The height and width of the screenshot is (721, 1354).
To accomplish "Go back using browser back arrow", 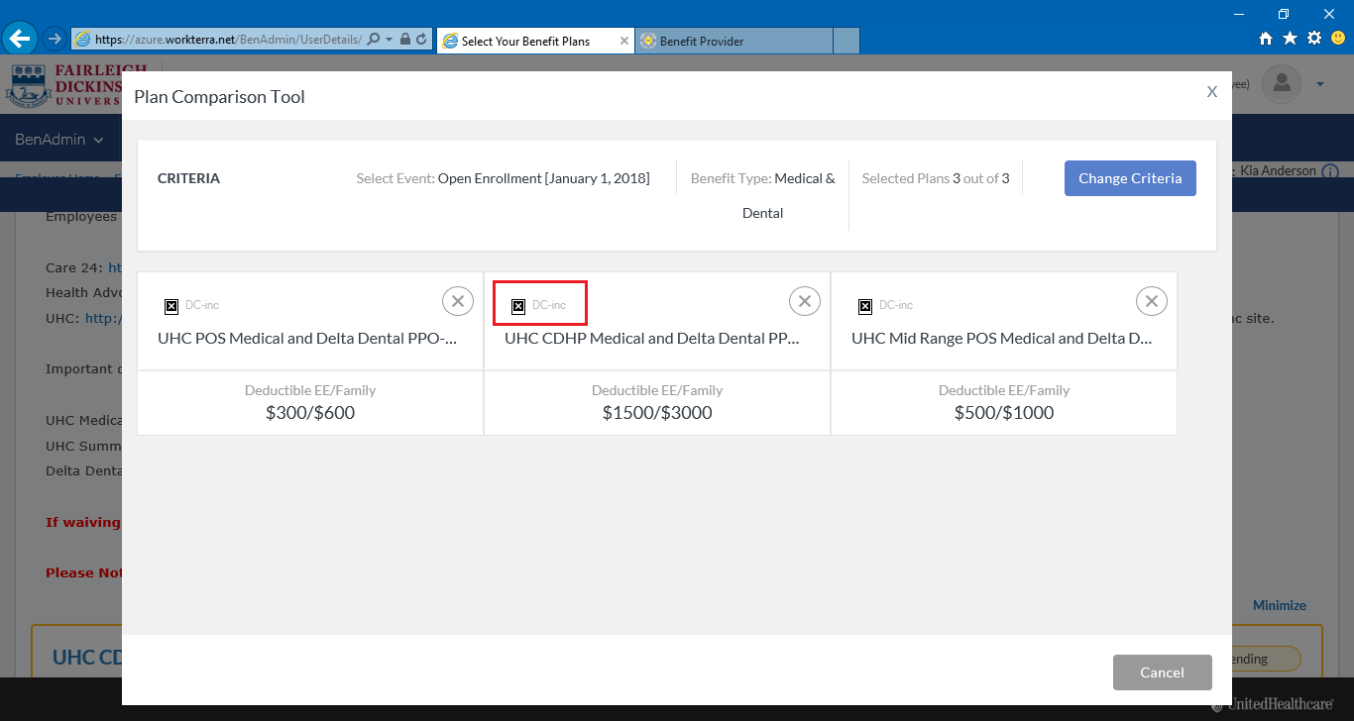I will pyautogui.click(x=20, y=39).
